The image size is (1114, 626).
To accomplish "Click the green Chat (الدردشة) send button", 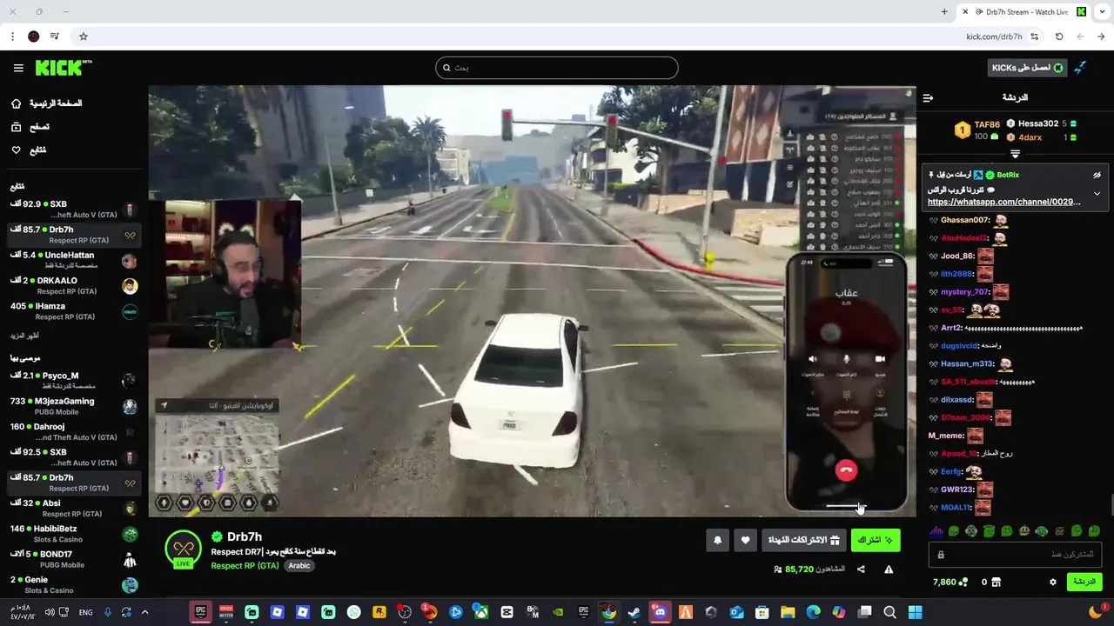I will 1084,582.
